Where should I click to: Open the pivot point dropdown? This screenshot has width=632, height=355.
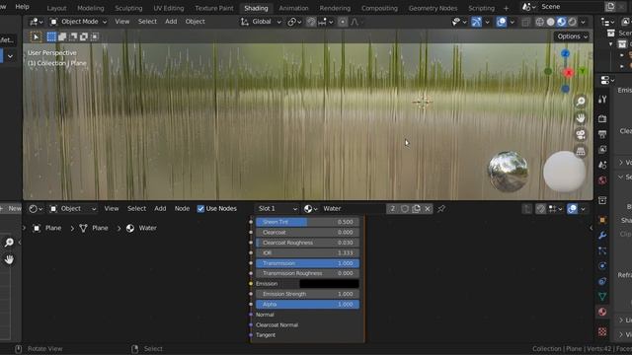tap(294, 22)
